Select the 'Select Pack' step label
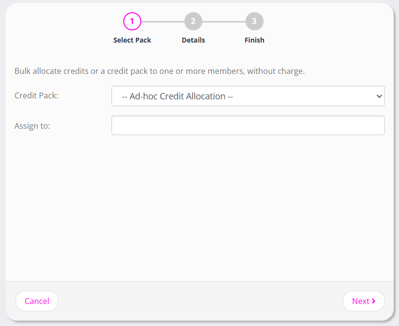 coord(132,40)
